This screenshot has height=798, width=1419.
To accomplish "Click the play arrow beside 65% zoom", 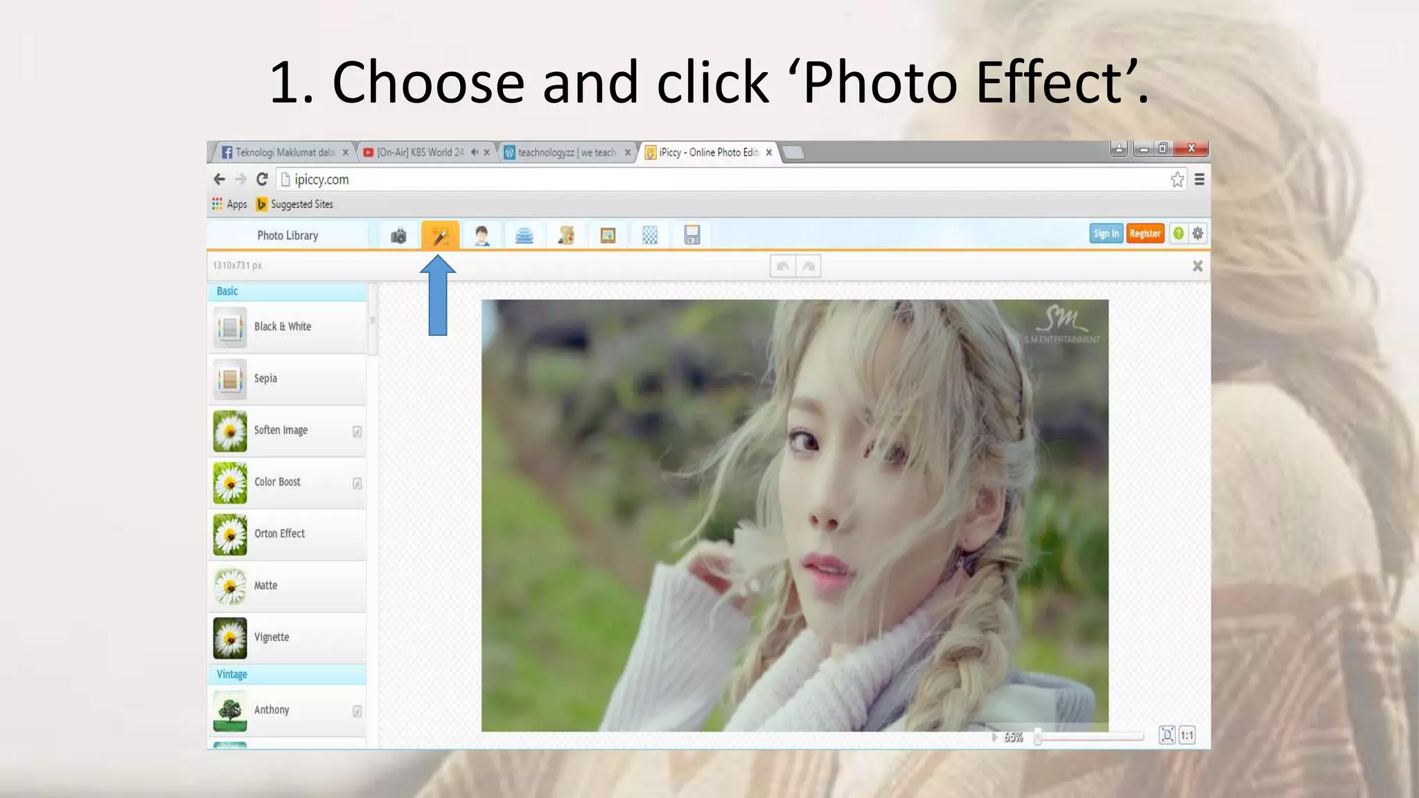I will click(995, 737).
